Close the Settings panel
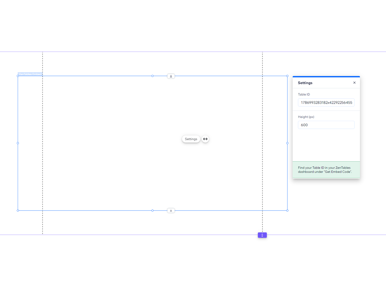 pyautogui.click(x=354, y=83)
